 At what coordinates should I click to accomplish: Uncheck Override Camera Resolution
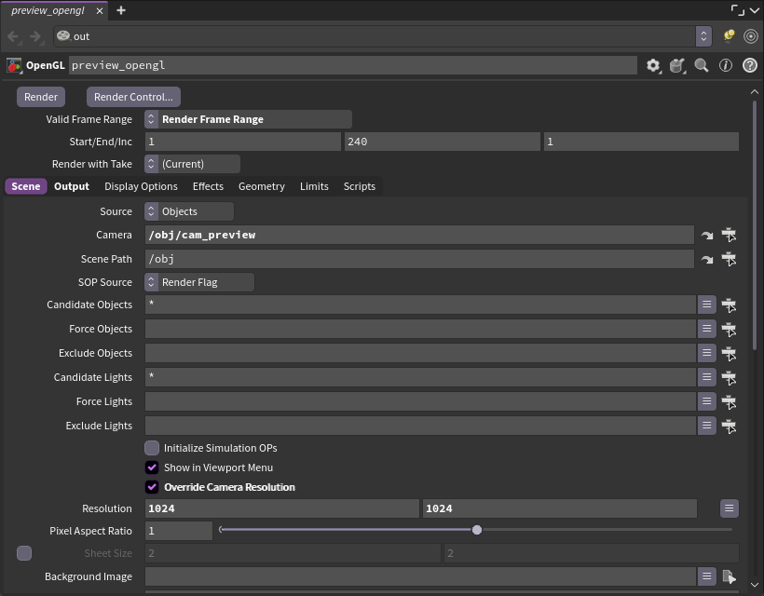click(x=152, y=487)
